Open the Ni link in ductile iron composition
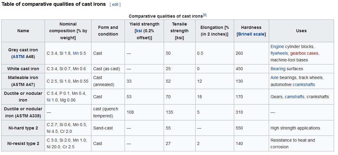 pyautogui.click(x=49, y=100)
